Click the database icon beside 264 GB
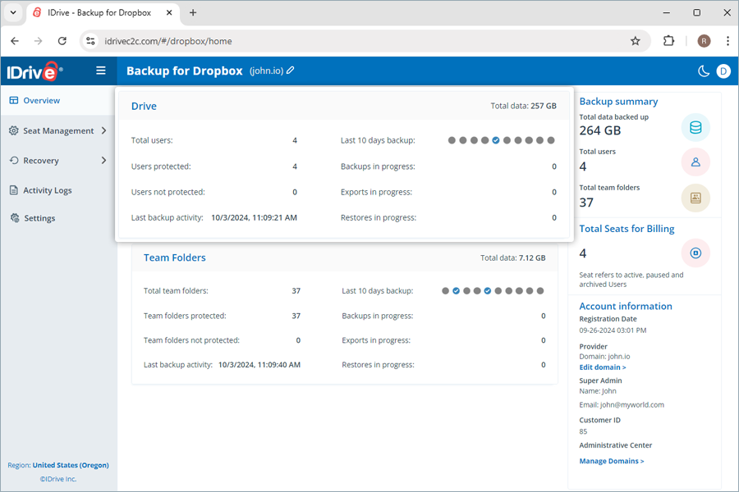 point(695,127)
